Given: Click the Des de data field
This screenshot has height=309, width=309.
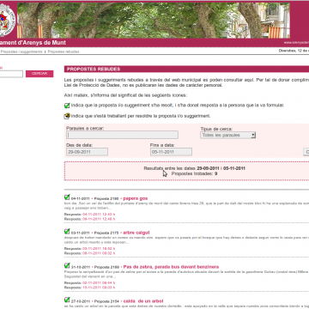Looking at the screenshot, I should (87, 152).
